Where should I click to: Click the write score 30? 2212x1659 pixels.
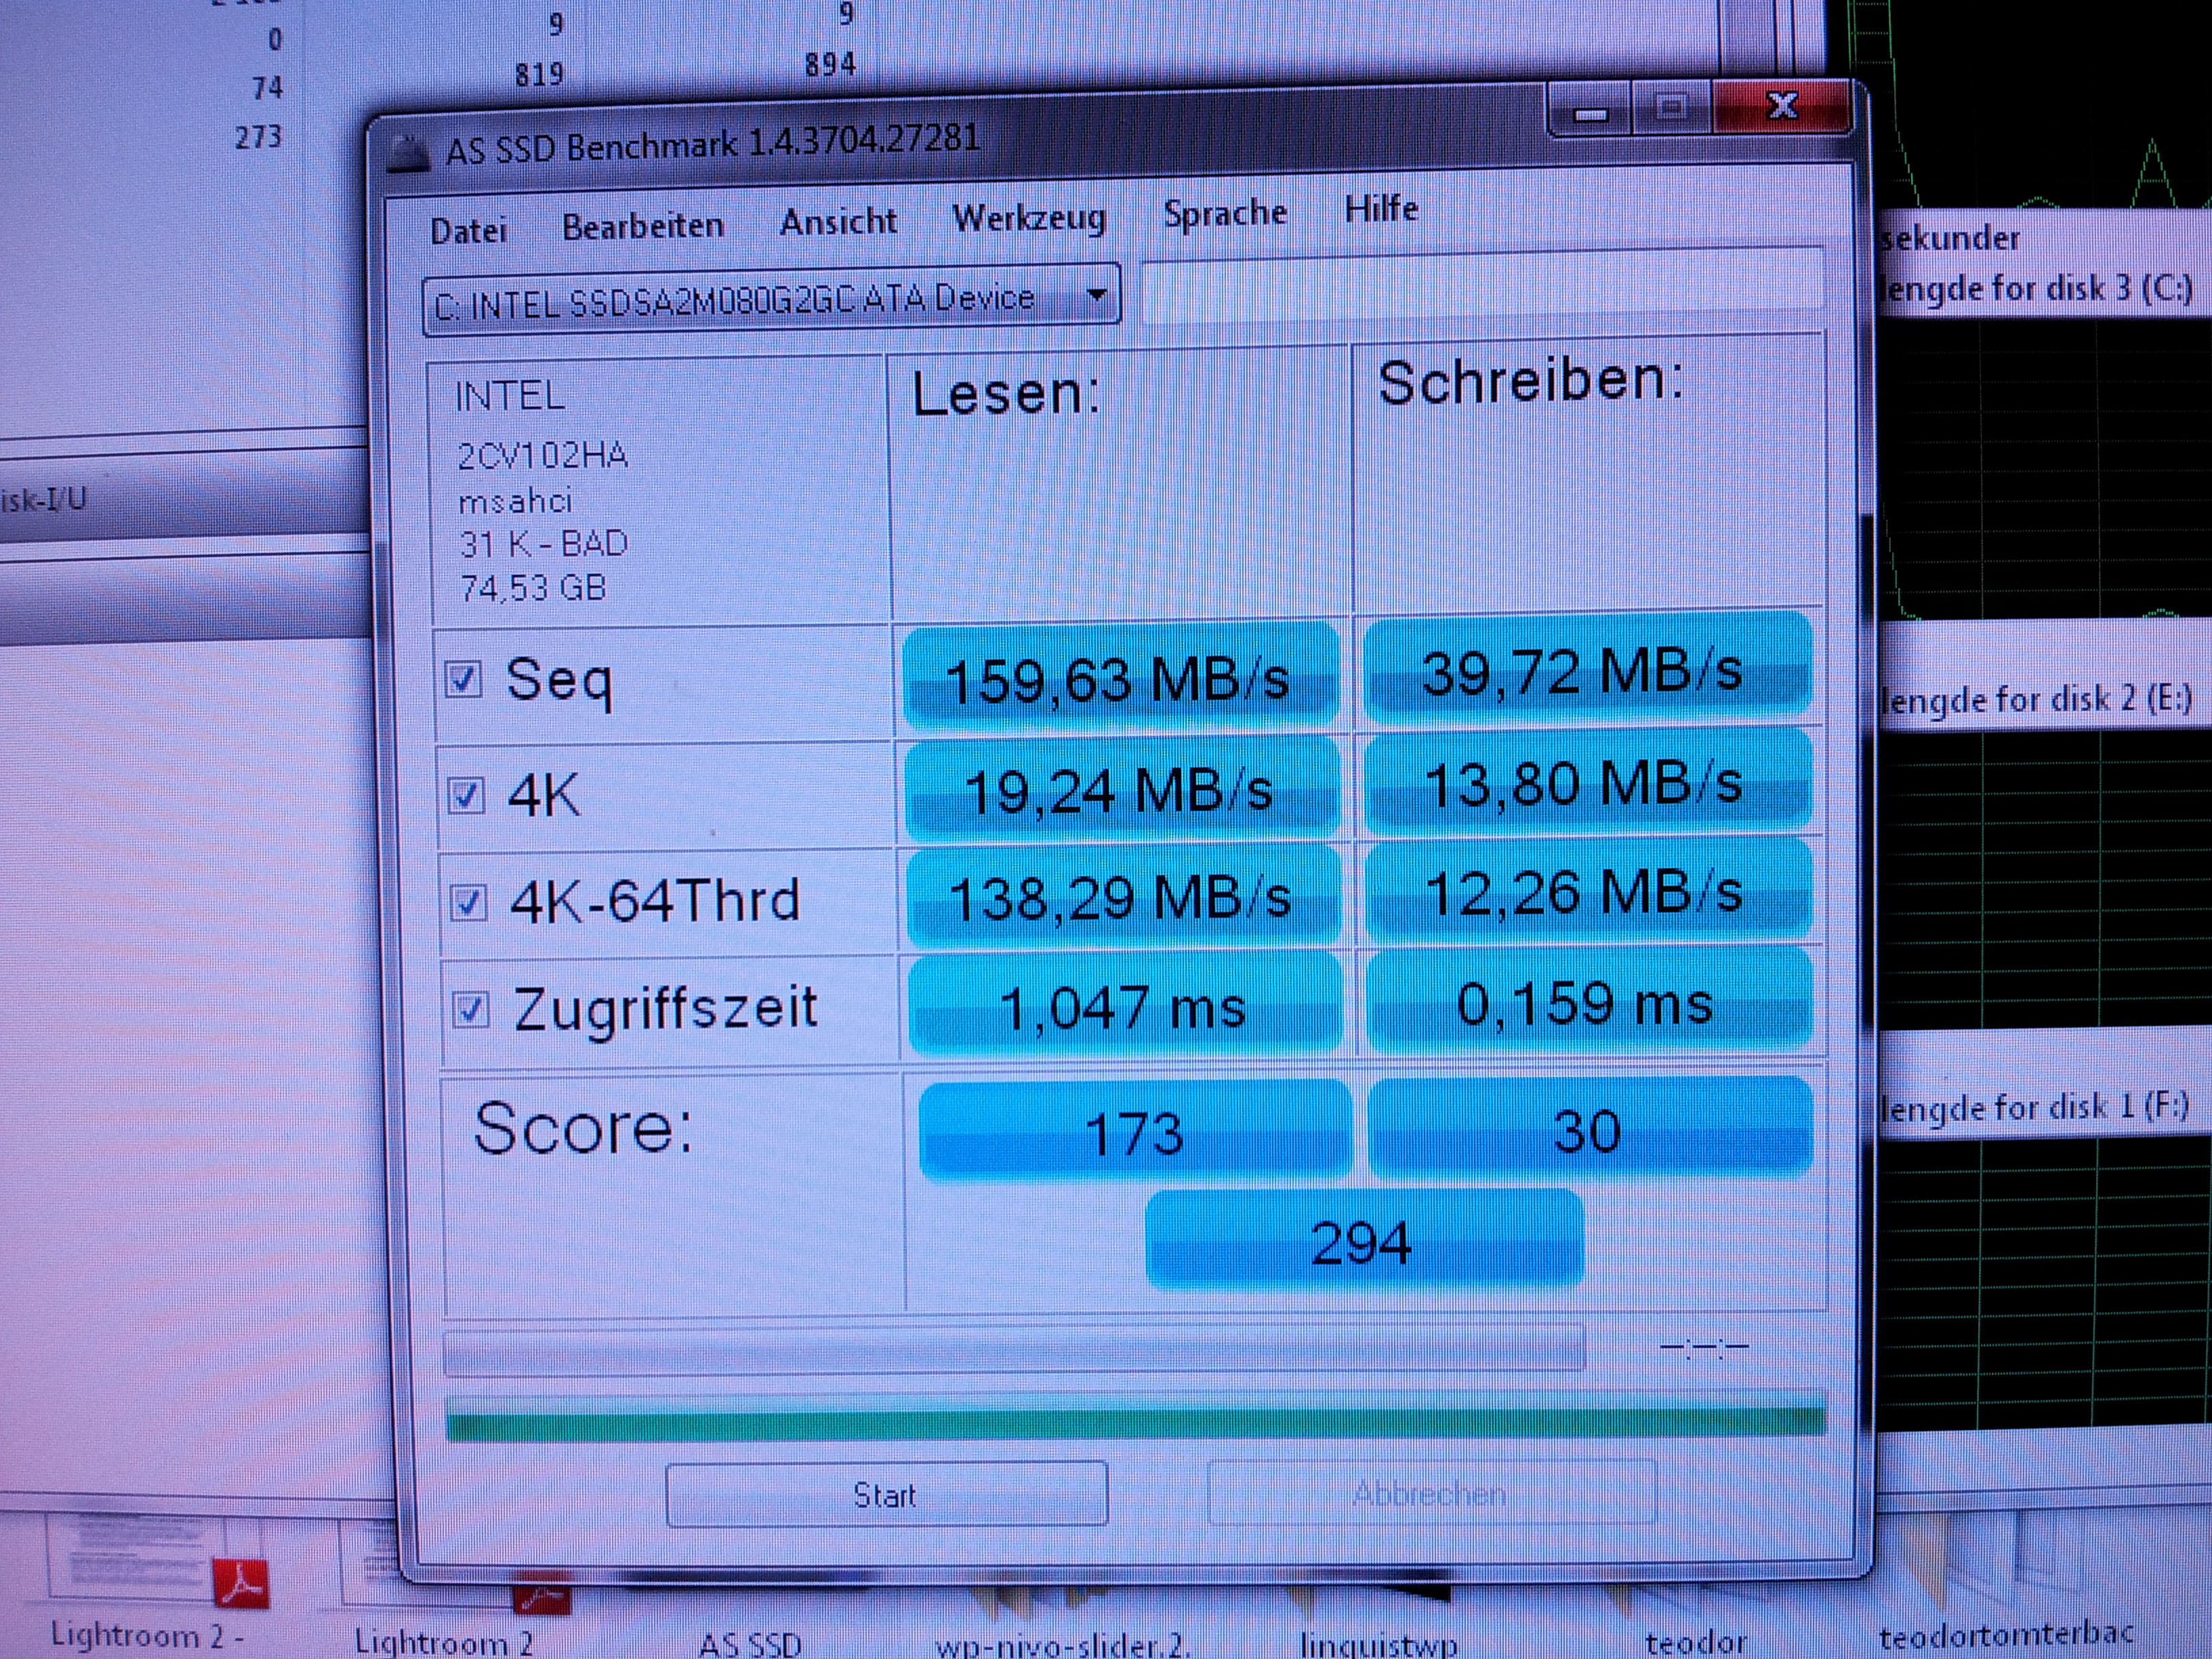[1590, 1128]
